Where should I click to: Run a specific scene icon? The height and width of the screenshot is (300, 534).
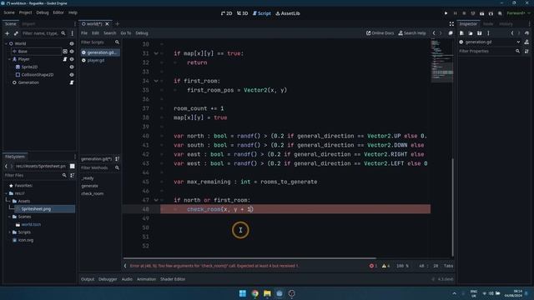[x=491, y=13]
